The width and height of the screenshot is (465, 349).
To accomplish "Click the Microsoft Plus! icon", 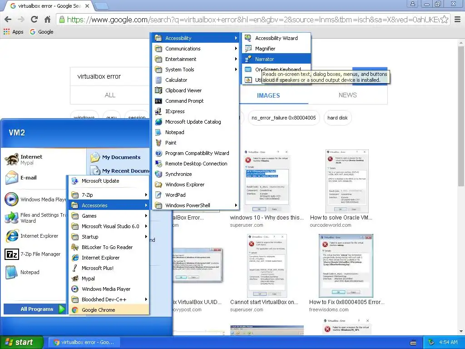I will 75,268.
